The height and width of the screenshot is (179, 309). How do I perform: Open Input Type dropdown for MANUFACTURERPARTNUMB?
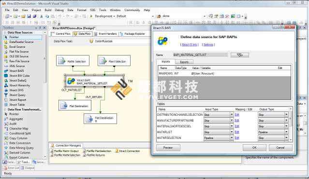coord(232,121)
